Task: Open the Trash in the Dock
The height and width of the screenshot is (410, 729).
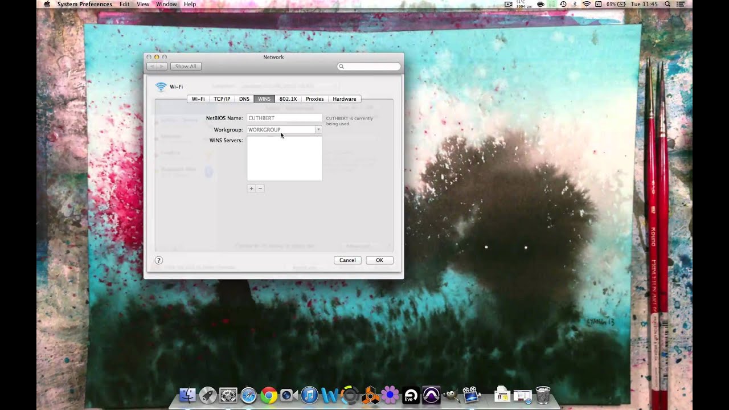Action: (543, 395)
